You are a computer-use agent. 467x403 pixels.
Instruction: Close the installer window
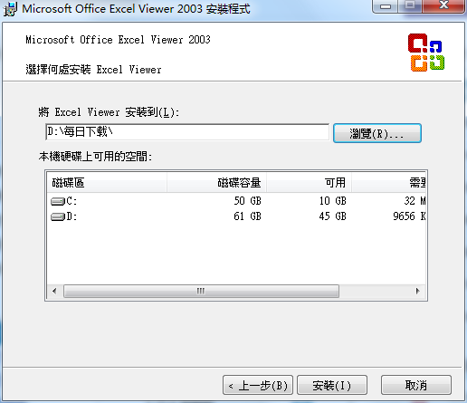click(x=443, y=5)
